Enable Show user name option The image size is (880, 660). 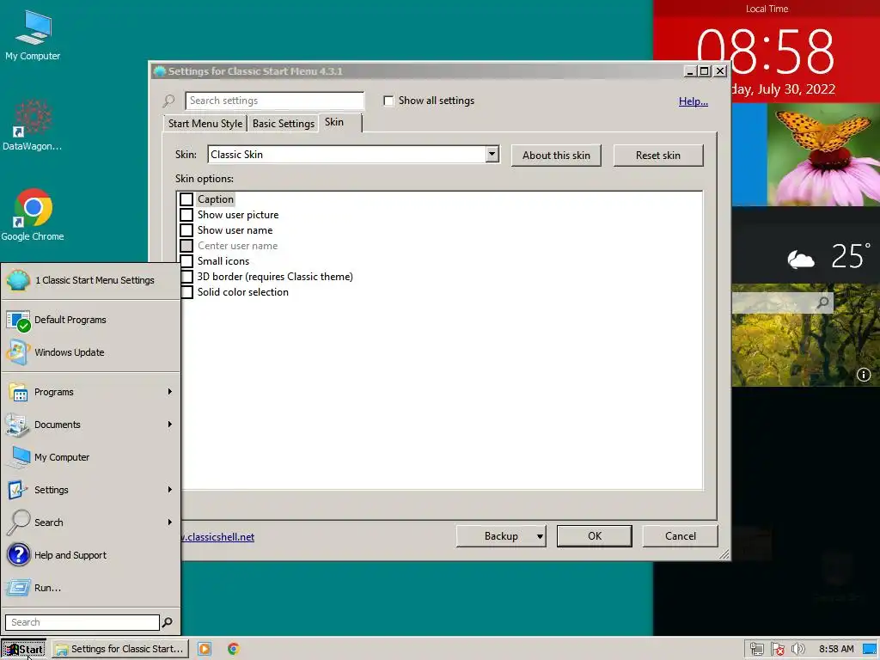186,230
